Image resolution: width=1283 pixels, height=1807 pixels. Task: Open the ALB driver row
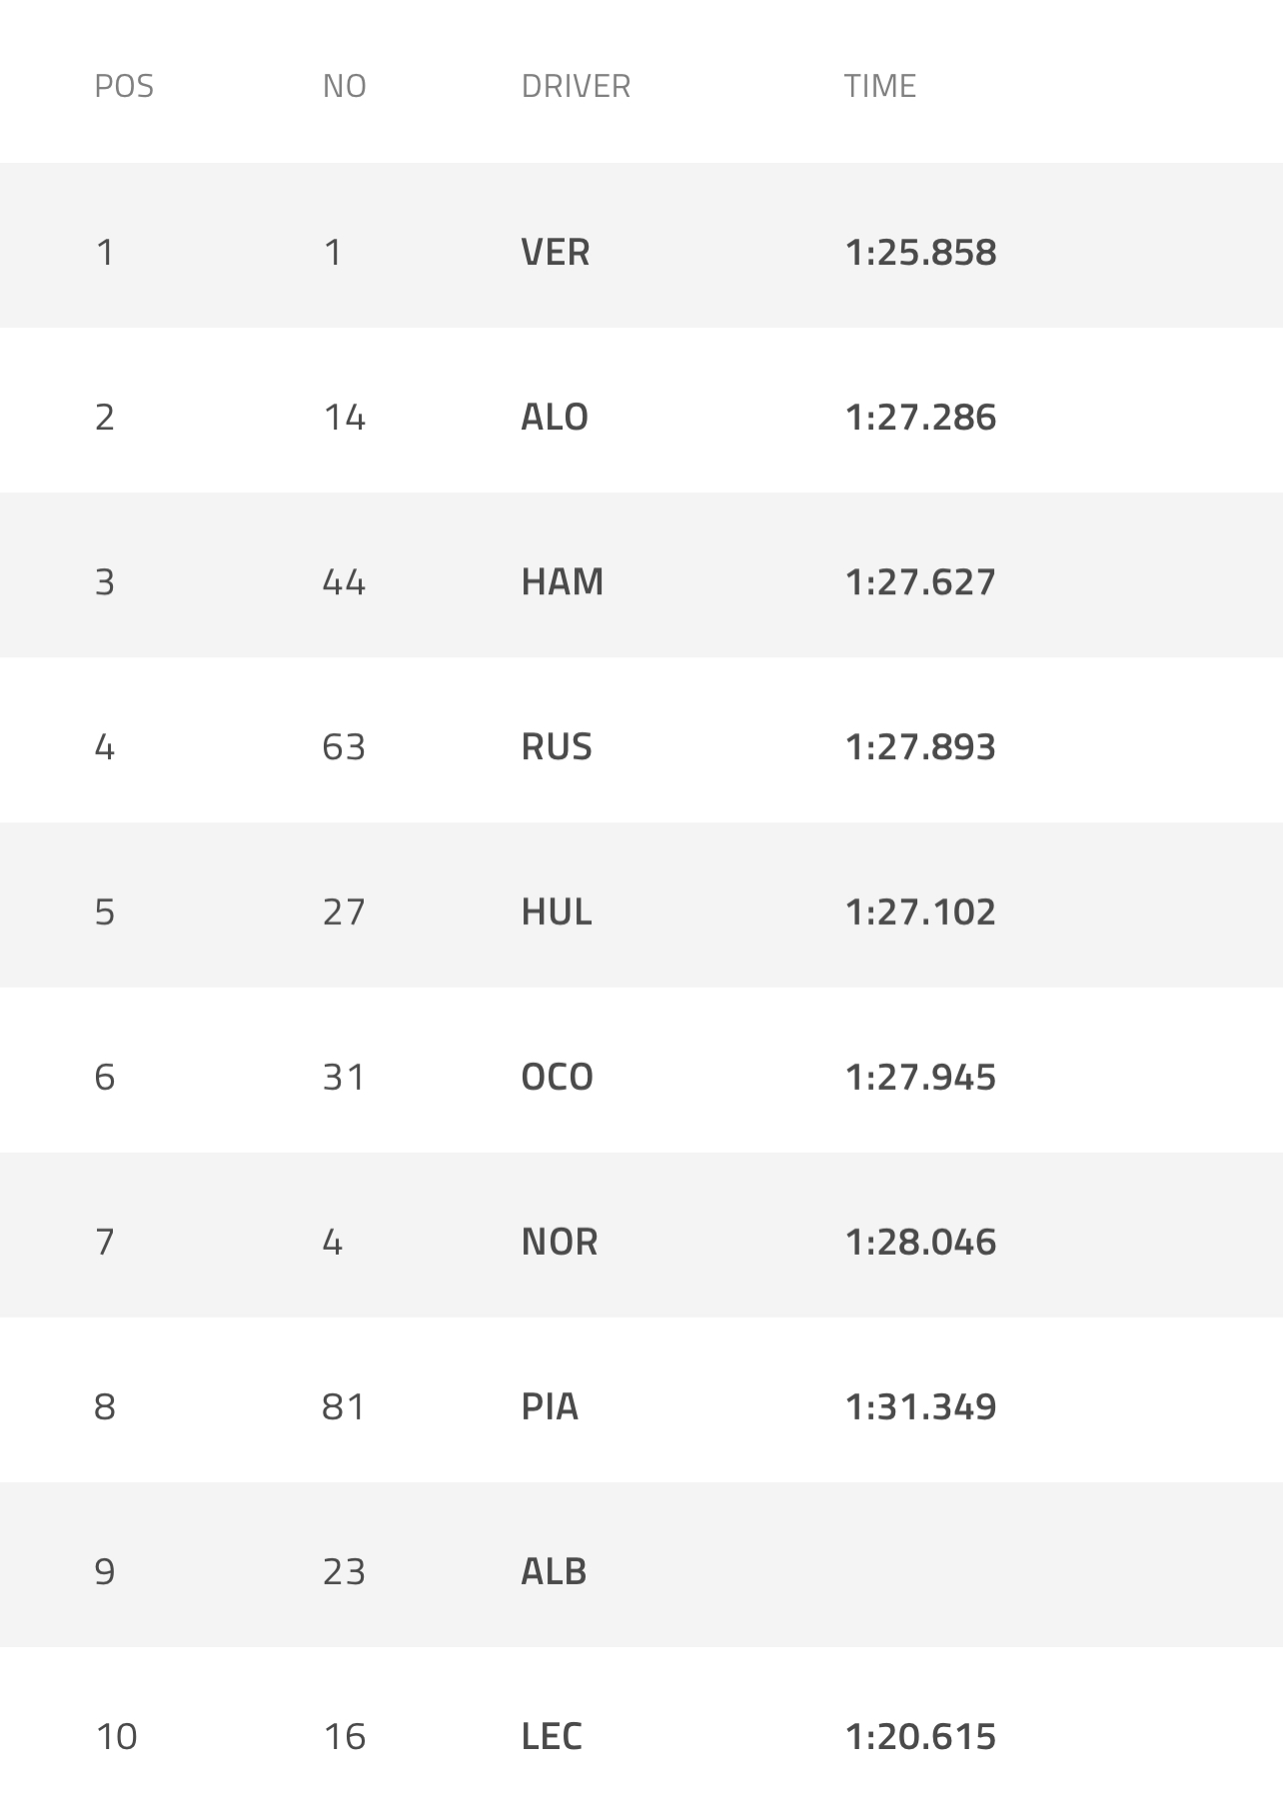click(x=554, y=1571)
